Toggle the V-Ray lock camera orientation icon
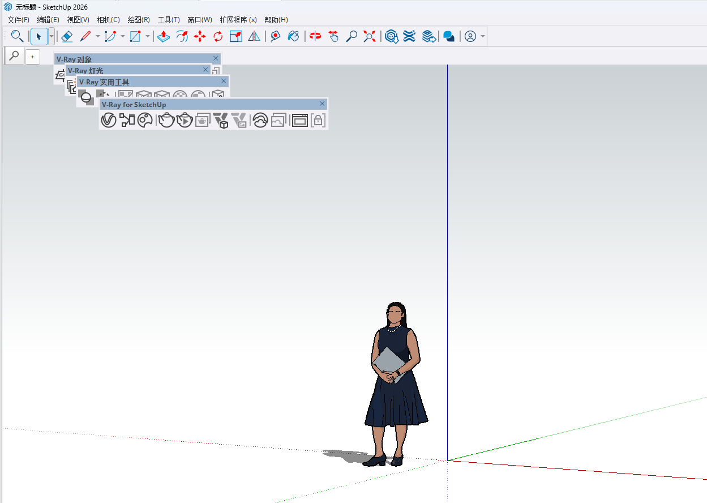Viewport: 707px width, 503px height. [x=318, y=120]
